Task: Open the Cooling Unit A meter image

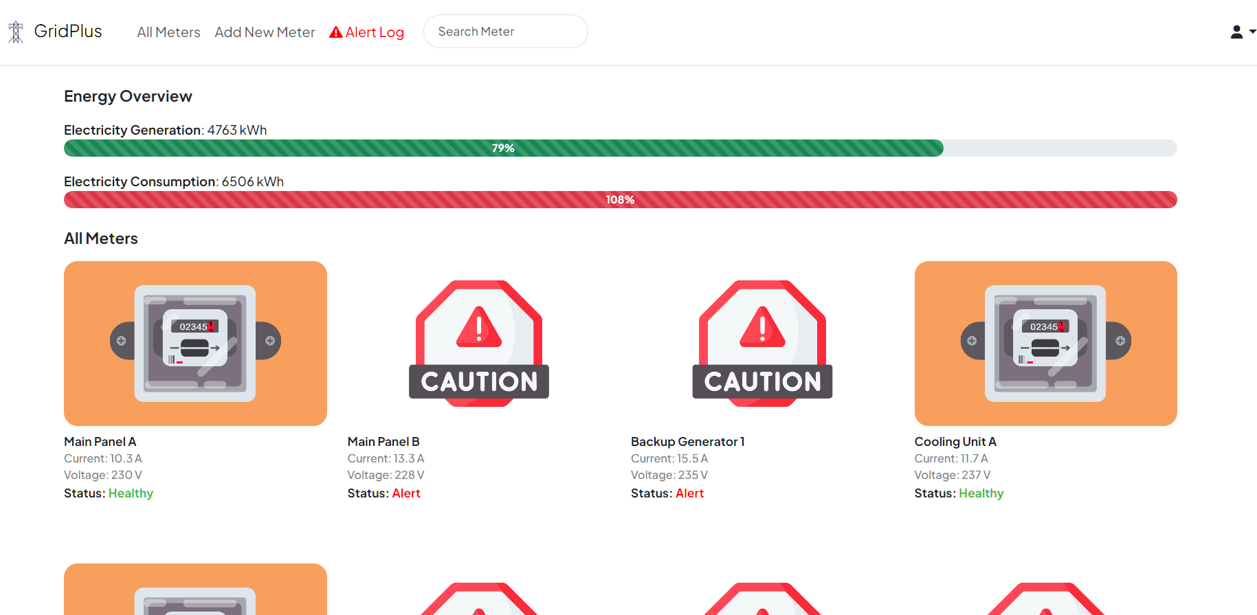Action: pyautogui.click(x=1046, y=344)
